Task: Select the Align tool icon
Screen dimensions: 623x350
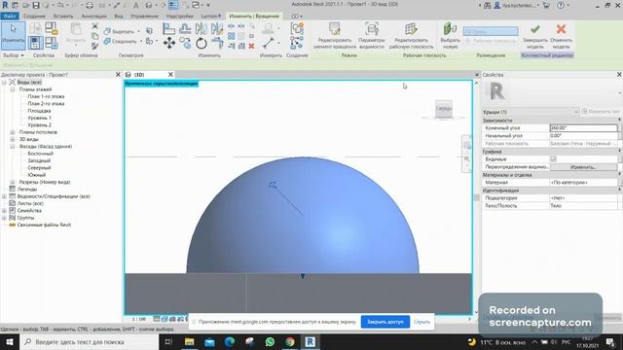Action: click(168, 29)
